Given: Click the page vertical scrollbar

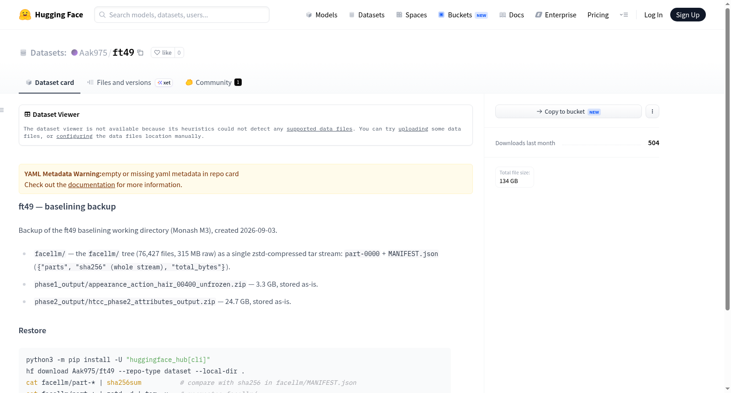Looking at the screenshot, I should click(727, 160).
